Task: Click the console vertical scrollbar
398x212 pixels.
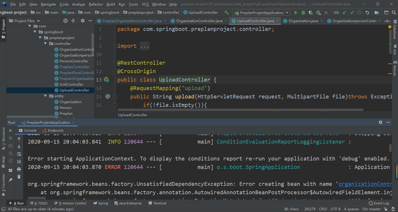Action: (390, 148)
